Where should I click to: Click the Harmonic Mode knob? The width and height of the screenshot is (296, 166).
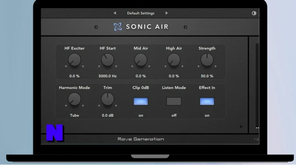(74, 99)
